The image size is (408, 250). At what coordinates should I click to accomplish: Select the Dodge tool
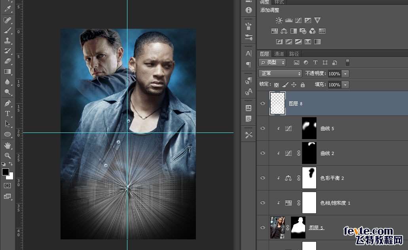click(x=8, y=92)
